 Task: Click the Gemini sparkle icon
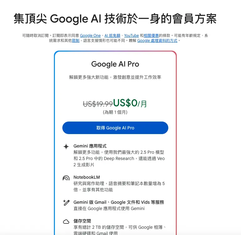click(x=66, y=147)
